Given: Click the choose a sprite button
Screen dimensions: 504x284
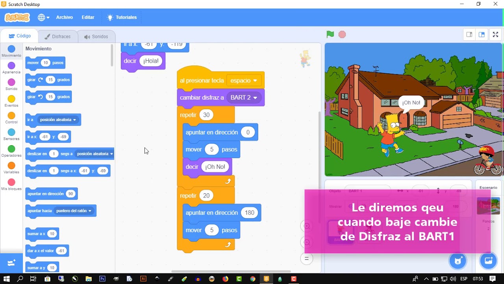Looking at the screenshot, I should pyautogui.click(x=458, y=261).
